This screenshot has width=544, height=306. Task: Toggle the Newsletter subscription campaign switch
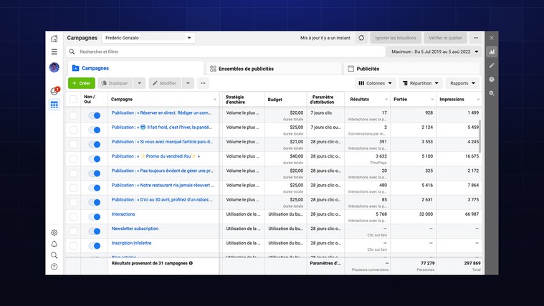click(94, 231)
